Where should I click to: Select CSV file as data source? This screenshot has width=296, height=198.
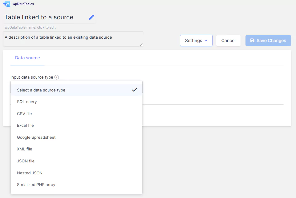tap(76, 114)
